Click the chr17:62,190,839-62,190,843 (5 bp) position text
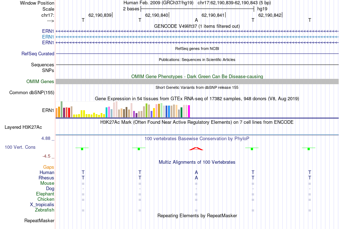 tap(234, 3)
